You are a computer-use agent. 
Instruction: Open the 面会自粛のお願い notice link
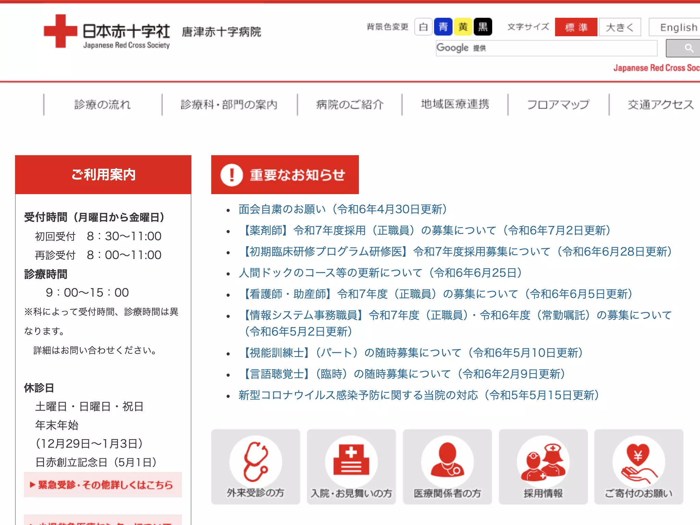coord(343,209)
